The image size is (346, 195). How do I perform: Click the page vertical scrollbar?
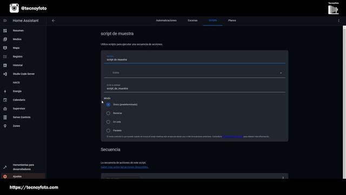click(344, 102)
